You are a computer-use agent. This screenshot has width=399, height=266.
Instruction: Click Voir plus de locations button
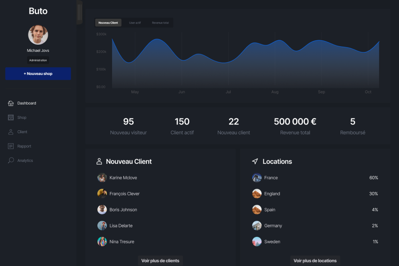click(x=315, y=260)
